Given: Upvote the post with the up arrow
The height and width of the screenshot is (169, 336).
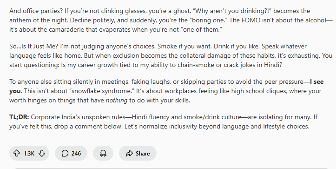Looking at the screenshot, I should (x=17, y=153).
